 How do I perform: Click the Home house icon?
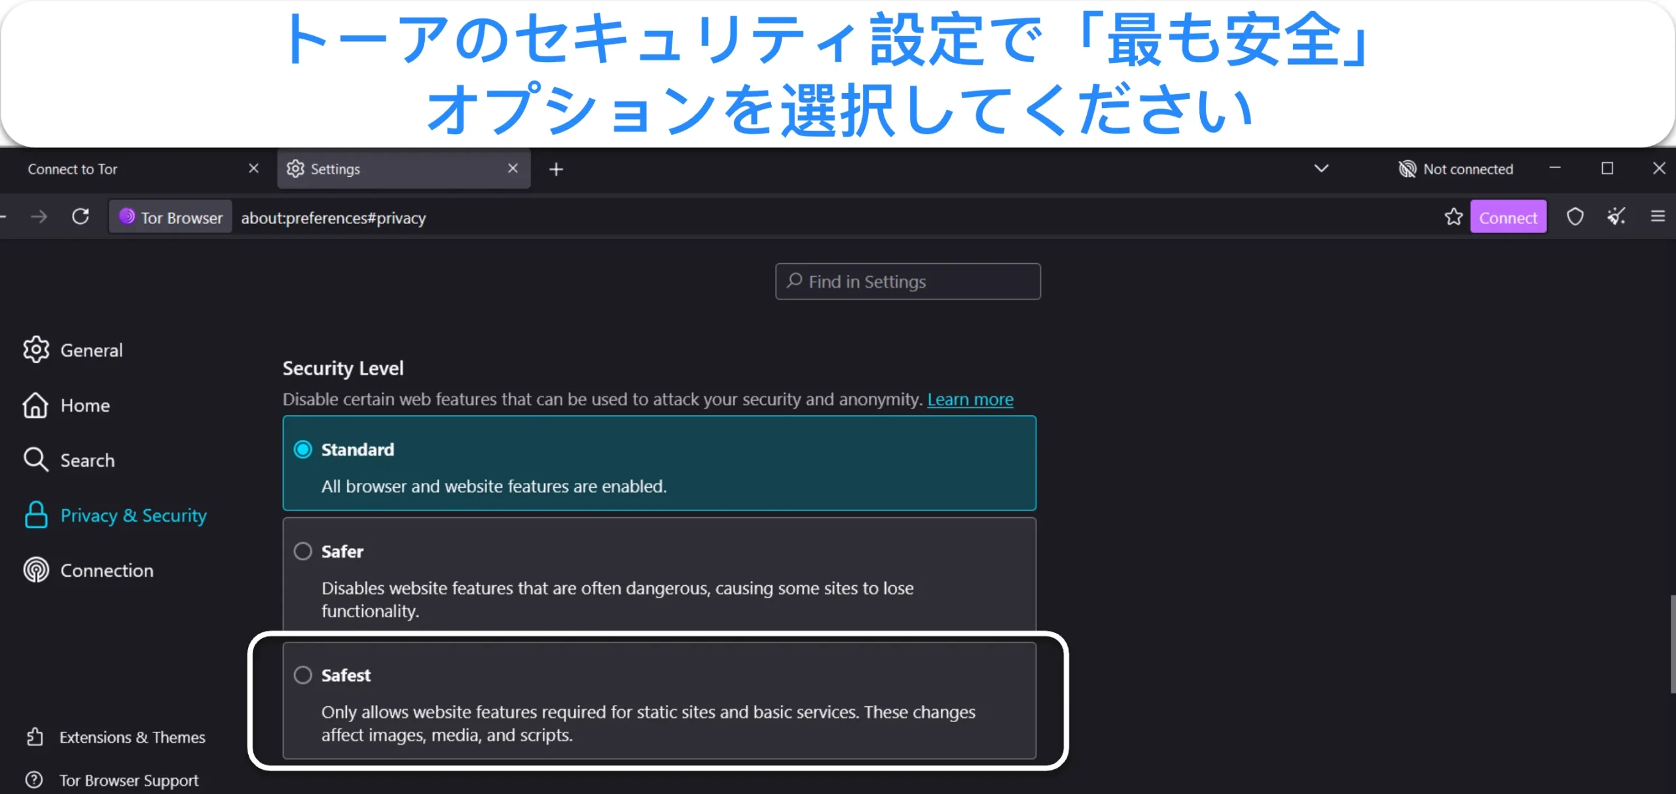coord(35,405)
